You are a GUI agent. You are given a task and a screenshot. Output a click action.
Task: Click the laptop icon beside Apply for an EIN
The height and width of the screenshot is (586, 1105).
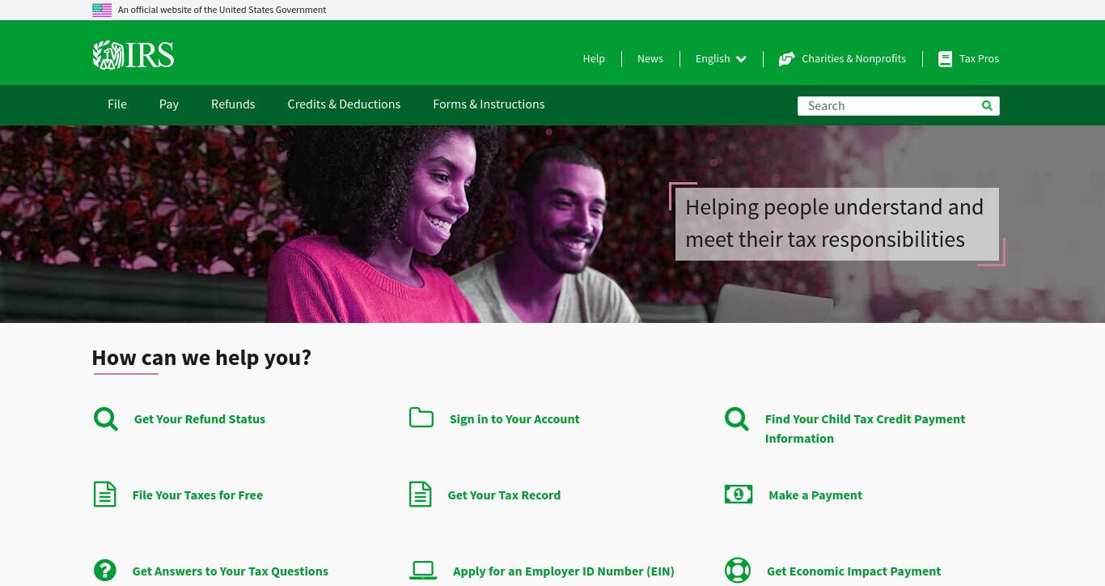(423, 571)
